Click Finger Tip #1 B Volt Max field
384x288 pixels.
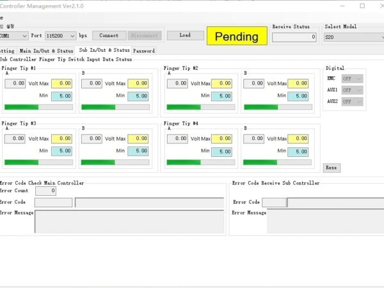[138, 83]
